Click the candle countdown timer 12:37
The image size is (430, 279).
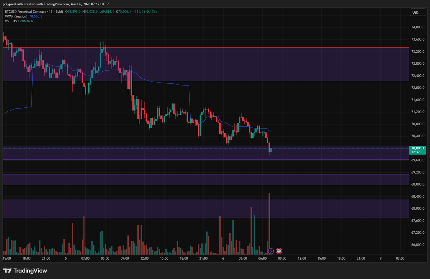(416, 152)
